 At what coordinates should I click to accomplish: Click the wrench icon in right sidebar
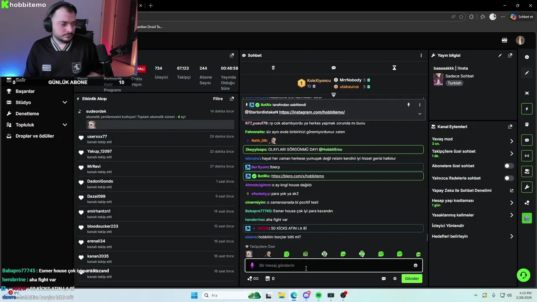[x=527, y=187]
